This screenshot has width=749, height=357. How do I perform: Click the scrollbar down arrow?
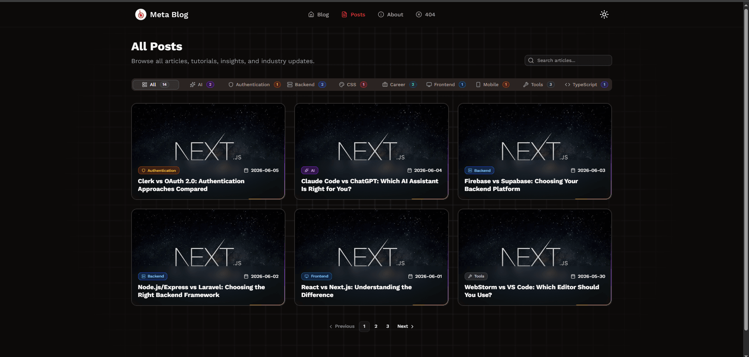pos(746,355)
